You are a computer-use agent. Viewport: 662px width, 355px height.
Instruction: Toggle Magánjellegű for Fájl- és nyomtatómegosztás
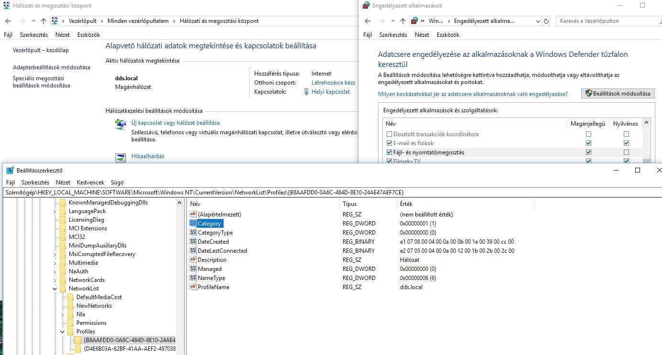coord(588,152)
